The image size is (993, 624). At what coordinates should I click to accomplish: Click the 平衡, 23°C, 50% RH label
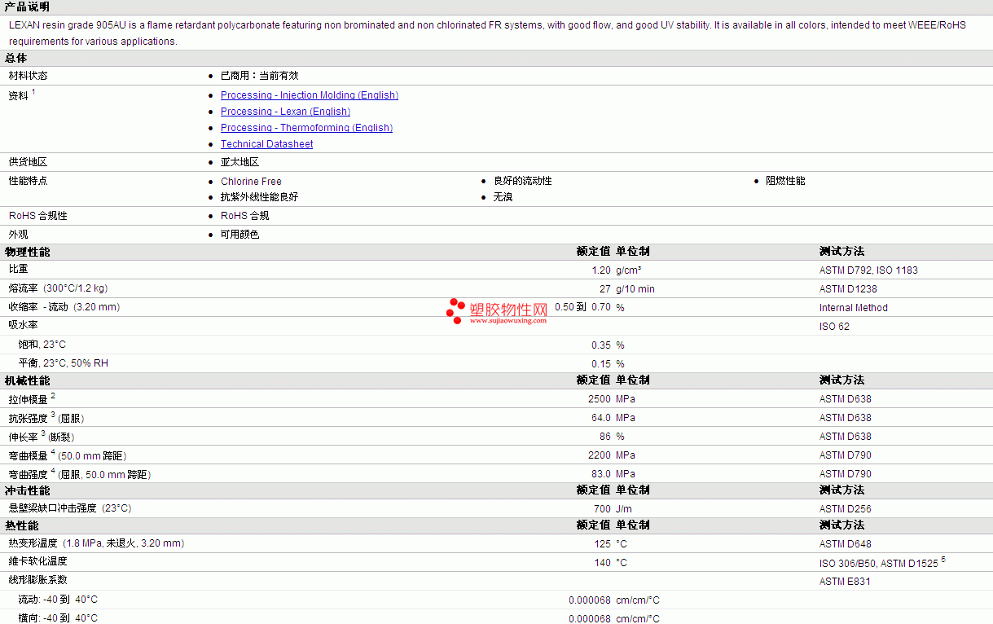(64, 363)
